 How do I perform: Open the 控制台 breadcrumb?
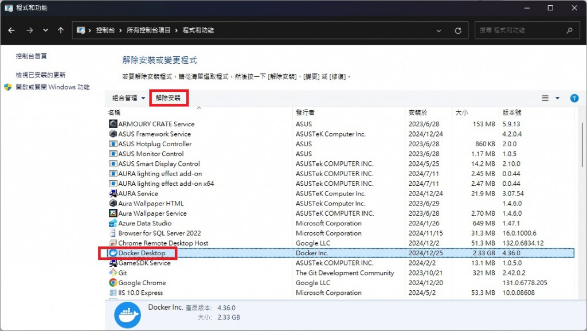point(105,30)
